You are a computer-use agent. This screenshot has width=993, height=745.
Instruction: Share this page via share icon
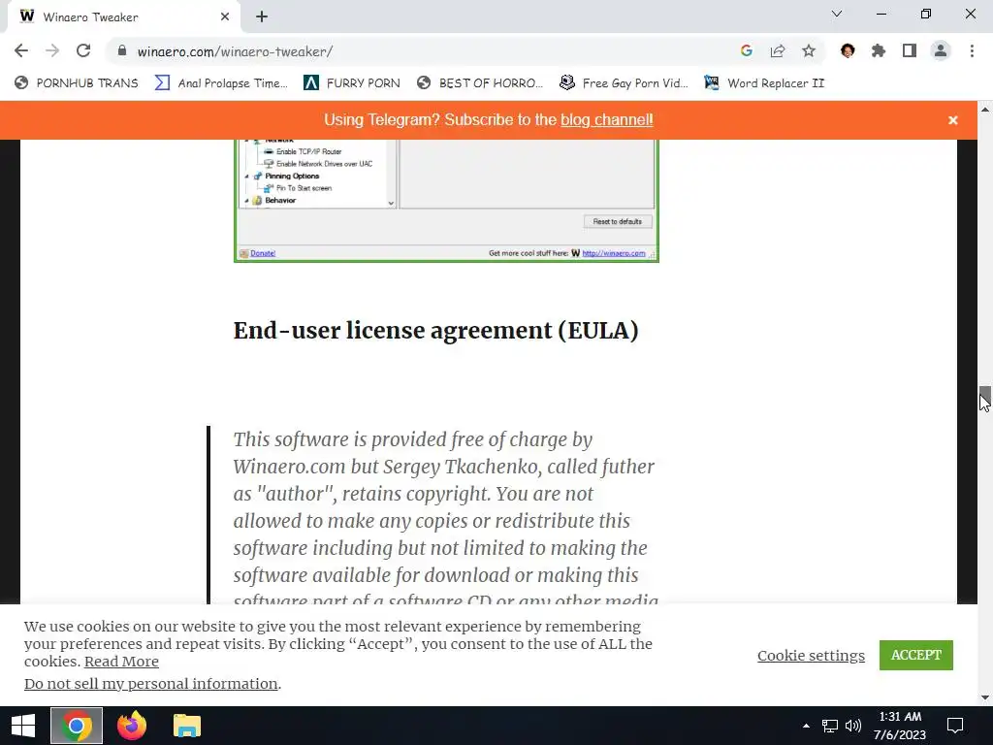[x=778, y=50]
